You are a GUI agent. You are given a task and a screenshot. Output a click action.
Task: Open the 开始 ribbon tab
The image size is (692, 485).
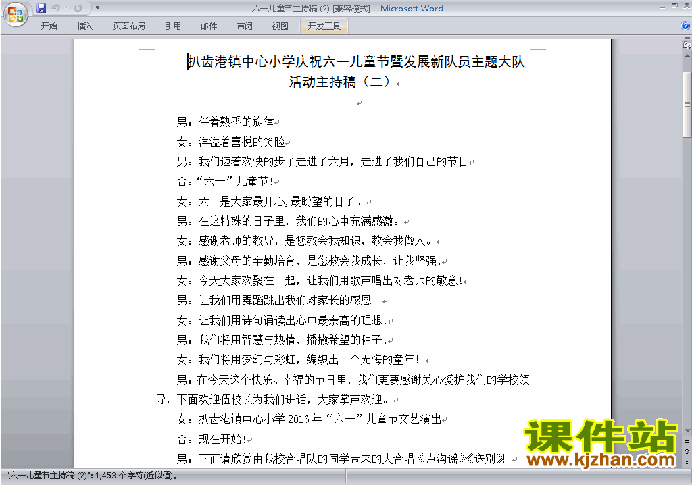tap(49, 26)
